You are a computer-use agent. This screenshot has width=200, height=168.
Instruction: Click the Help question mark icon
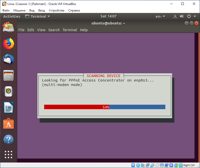pyautogui.click(x=8, y=140)
